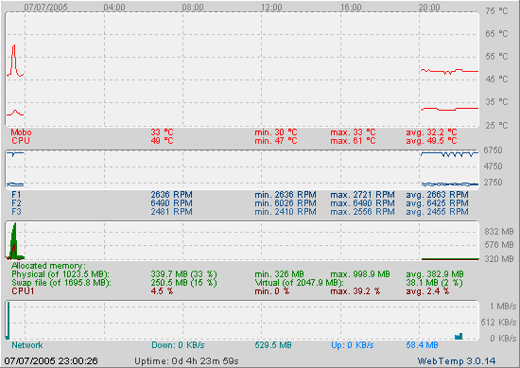Click the small network activity bars near 22:00
Viewport: 520px width, 368px height.
(459, 337)
